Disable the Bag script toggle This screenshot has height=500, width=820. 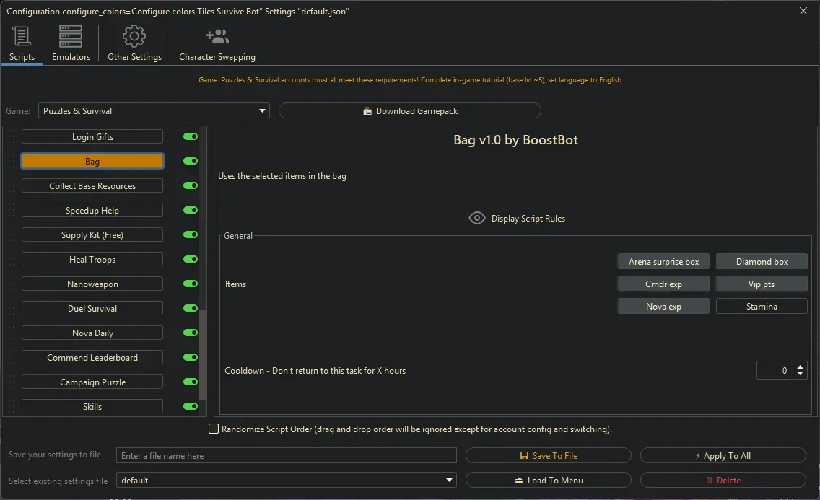tap(191, 162)
